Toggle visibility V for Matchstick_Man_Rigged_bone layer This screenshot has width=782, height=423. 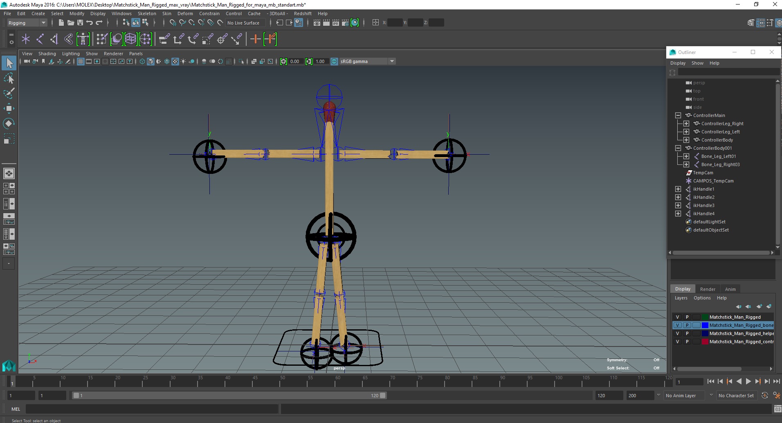coord(677,325)
